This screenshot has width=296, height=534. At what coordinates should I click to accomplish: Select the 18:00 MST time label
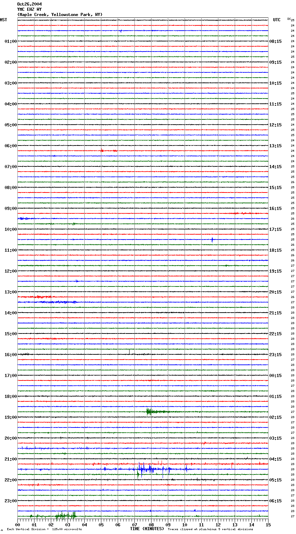point(11,396)
